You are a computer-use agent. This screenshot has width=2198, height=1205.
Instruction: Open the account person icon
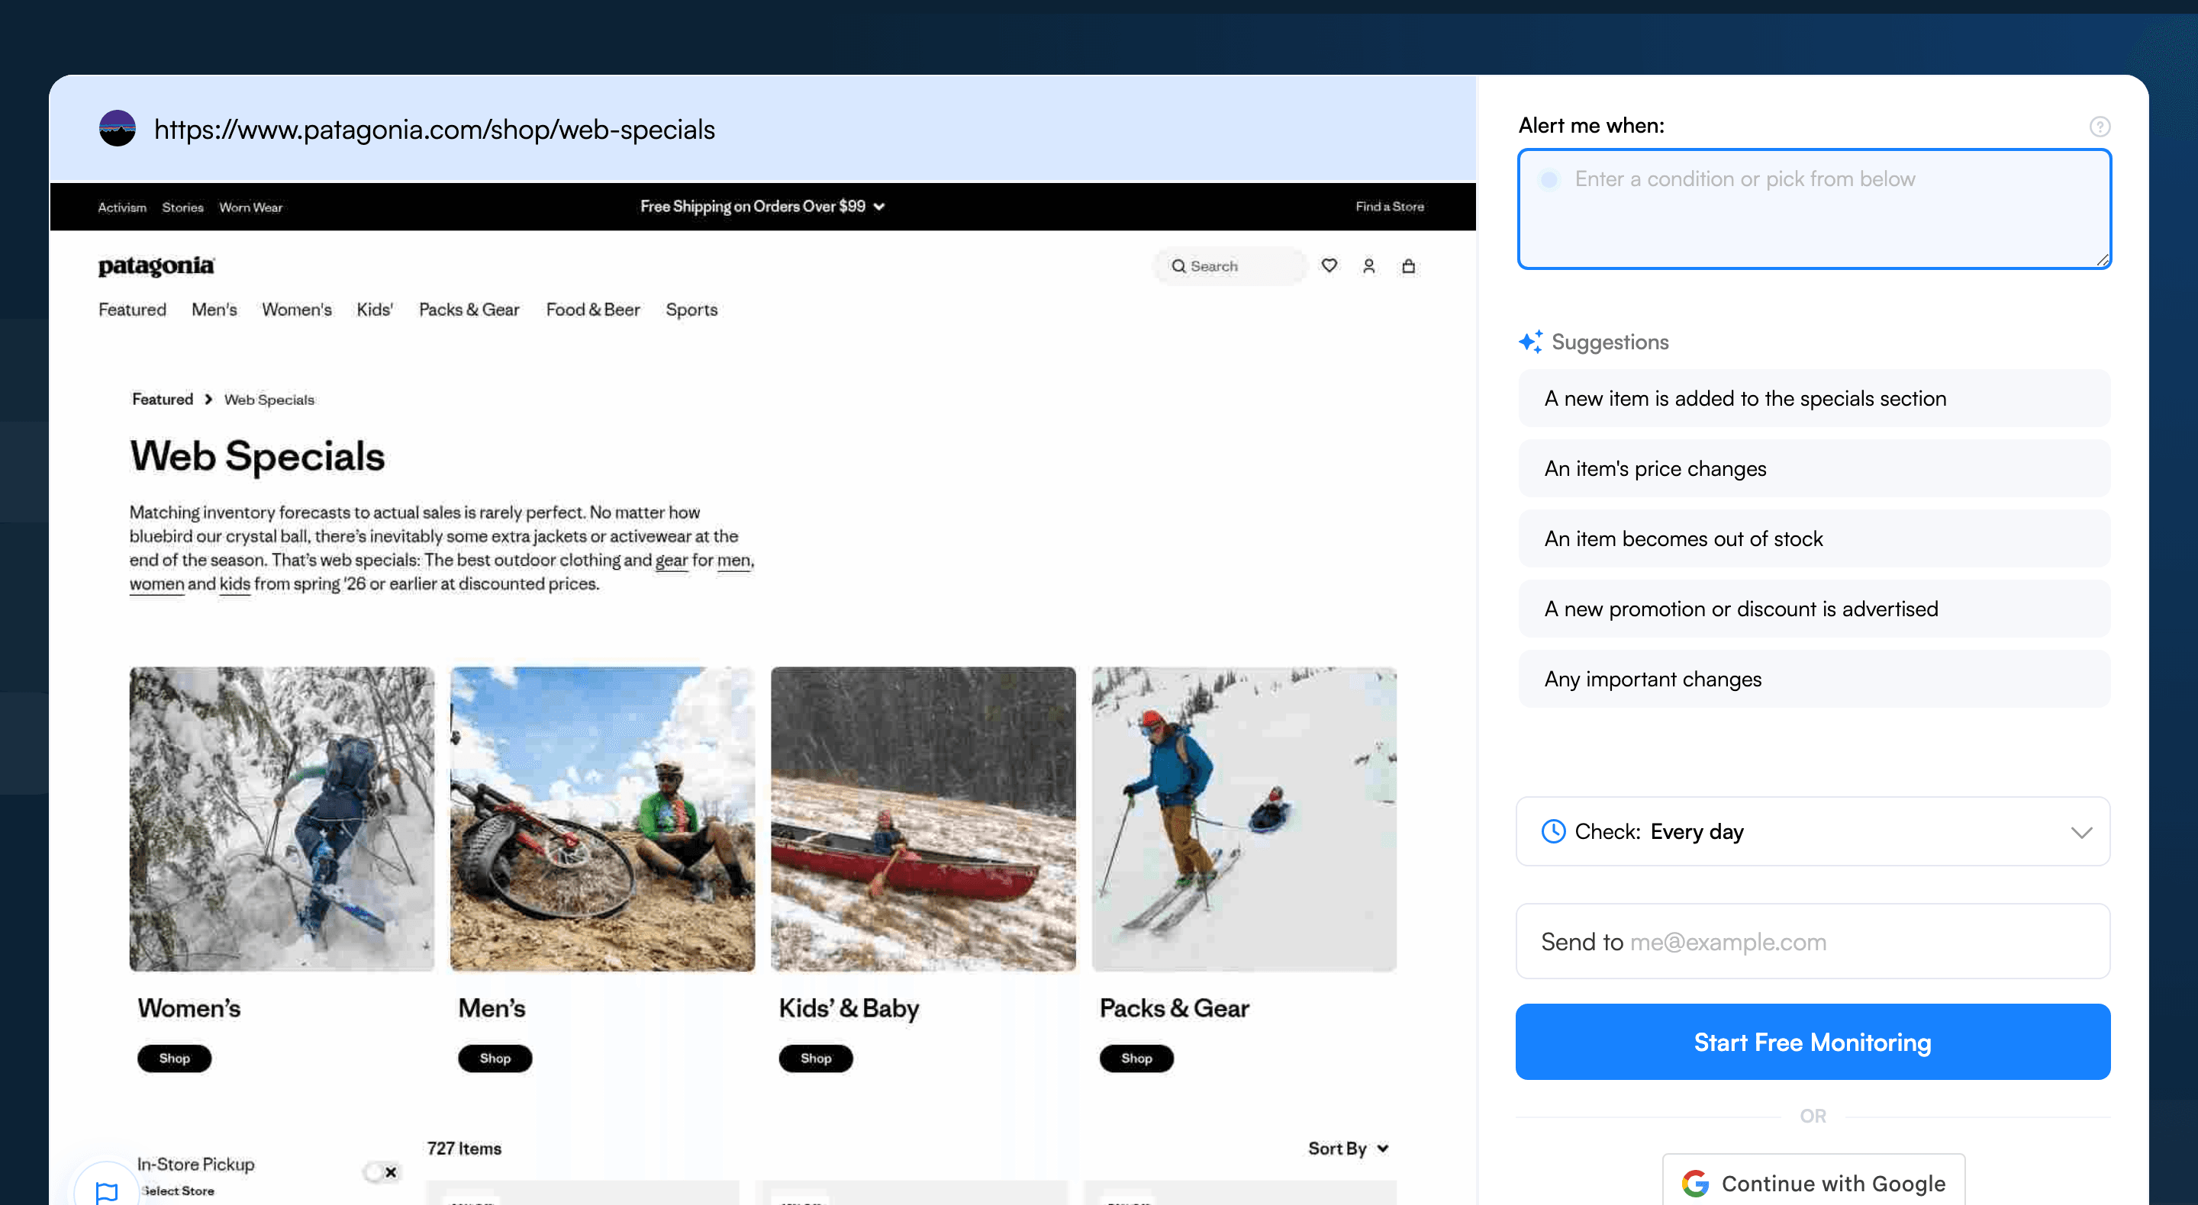1368,266
